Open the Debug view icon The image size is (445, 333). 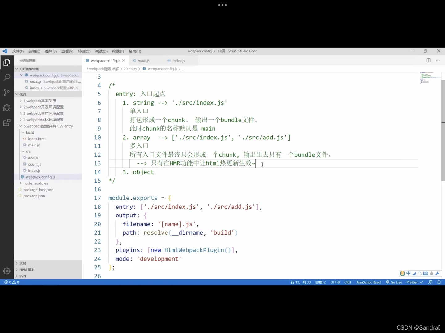(6, 108)
